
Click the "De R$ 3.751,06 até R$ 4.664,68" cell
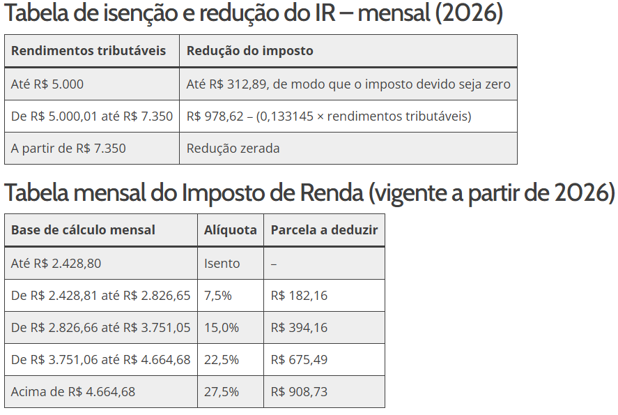[x=101, y=360]
